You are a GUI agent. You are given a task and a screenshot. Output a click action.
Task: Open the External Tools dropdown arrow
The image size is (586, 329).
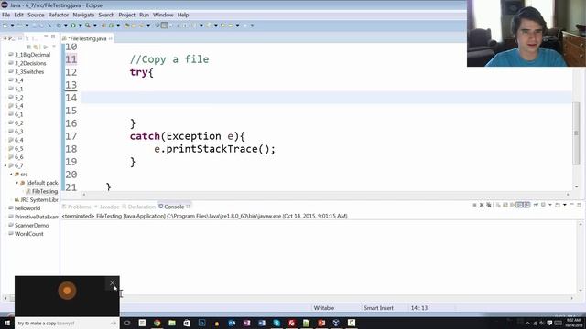[x=95, y=26]
